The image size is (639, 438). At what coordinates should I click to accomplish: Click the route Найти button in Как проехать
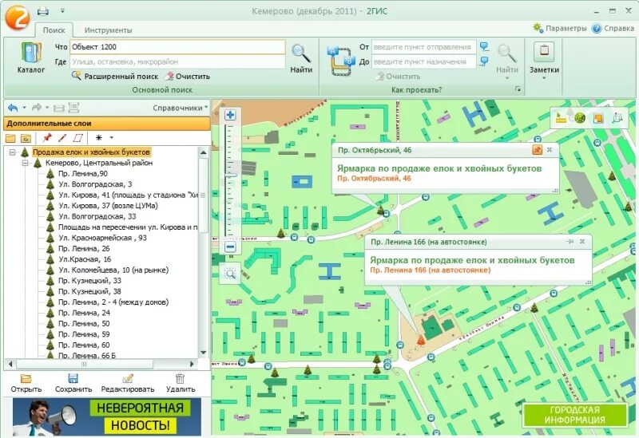(506, 59)
